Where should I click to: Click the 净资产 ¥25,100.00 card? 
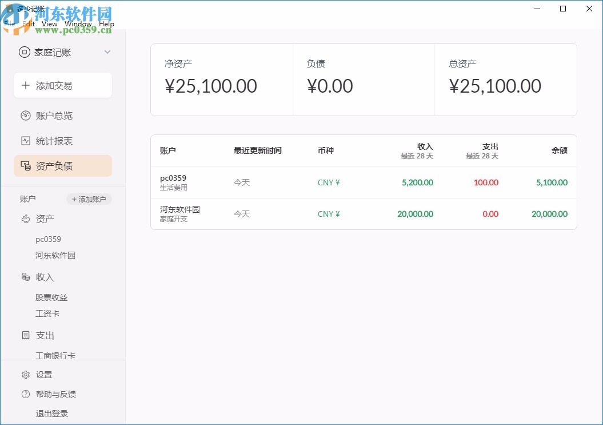click(x=222, y=80)
